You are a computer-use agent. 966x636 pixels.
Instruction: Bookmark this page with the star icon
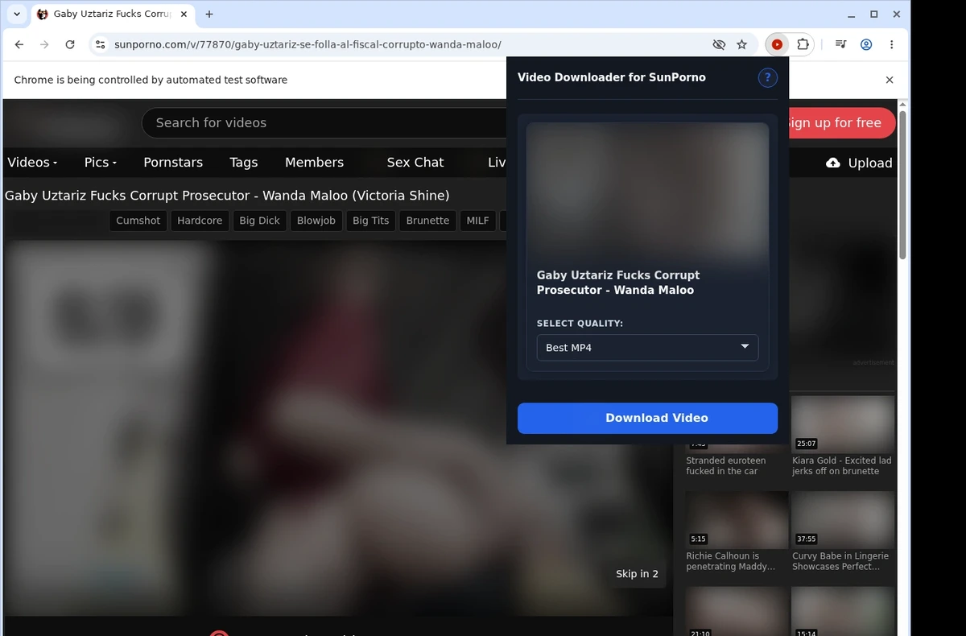(742, 45)
